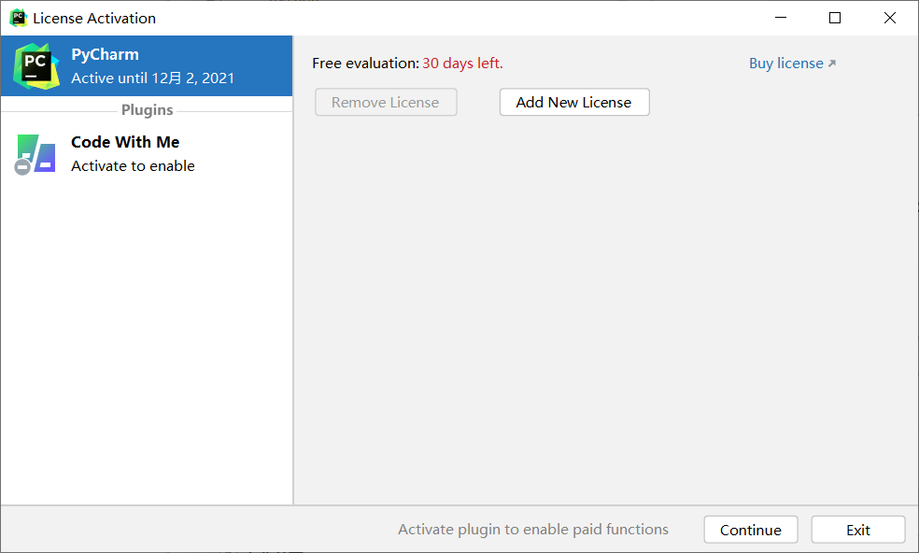919x553 pixels.
Task: Click the Add New License button
Action: coord(574,102)
